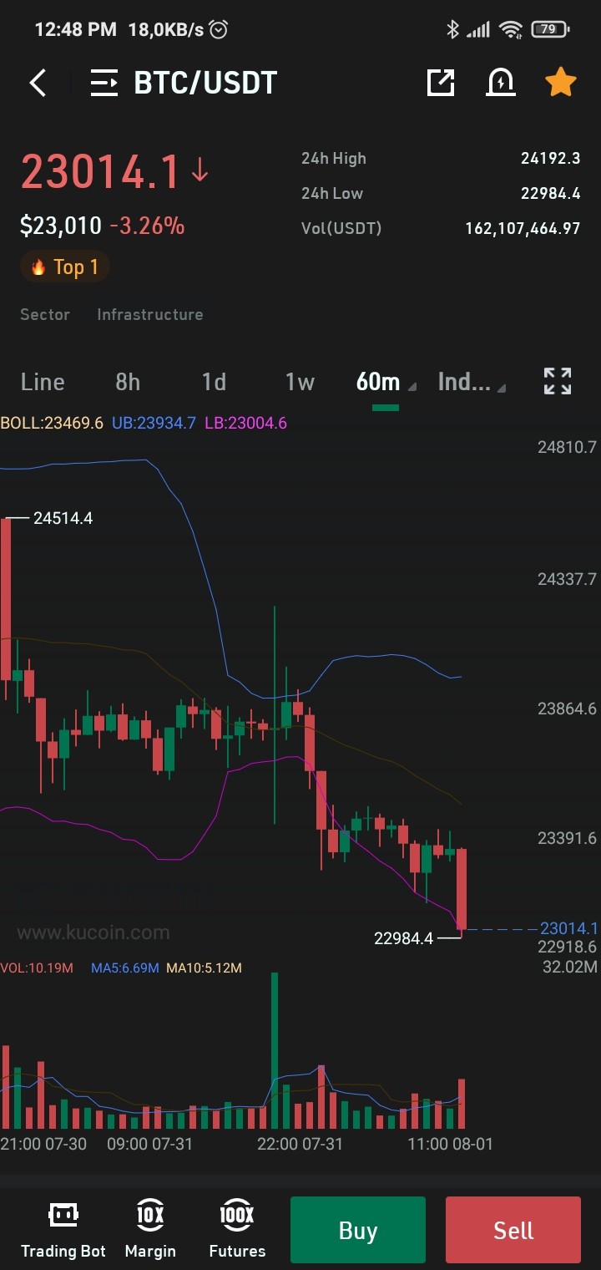Tap the back arrow icon
This screenshot has width=601, height=1270.
coord(38,83)
